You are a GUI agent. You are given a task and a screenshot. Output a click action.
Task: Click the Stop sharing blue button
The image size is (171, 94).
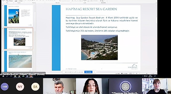pyautogui.click(x=88, y=72)
